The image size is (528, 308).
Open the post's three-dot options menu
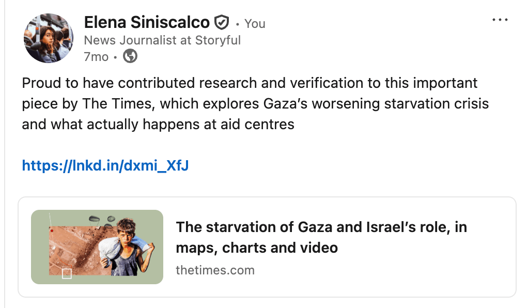click(x=500, y=20)
